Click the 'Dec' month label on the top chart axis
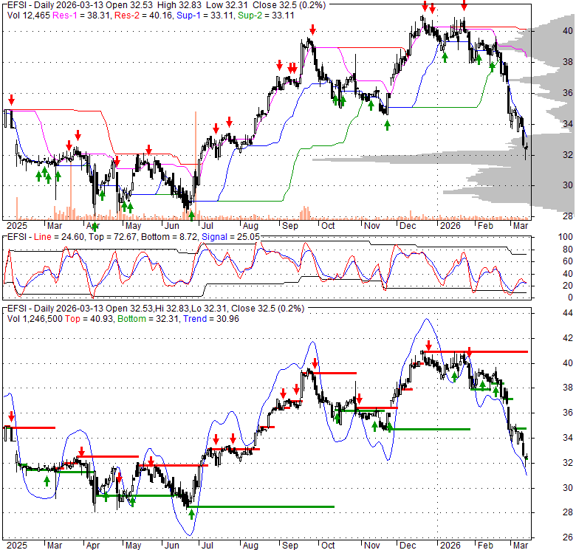Image resolution: width=576 pixels, height=550 pixels. (408, 226)
